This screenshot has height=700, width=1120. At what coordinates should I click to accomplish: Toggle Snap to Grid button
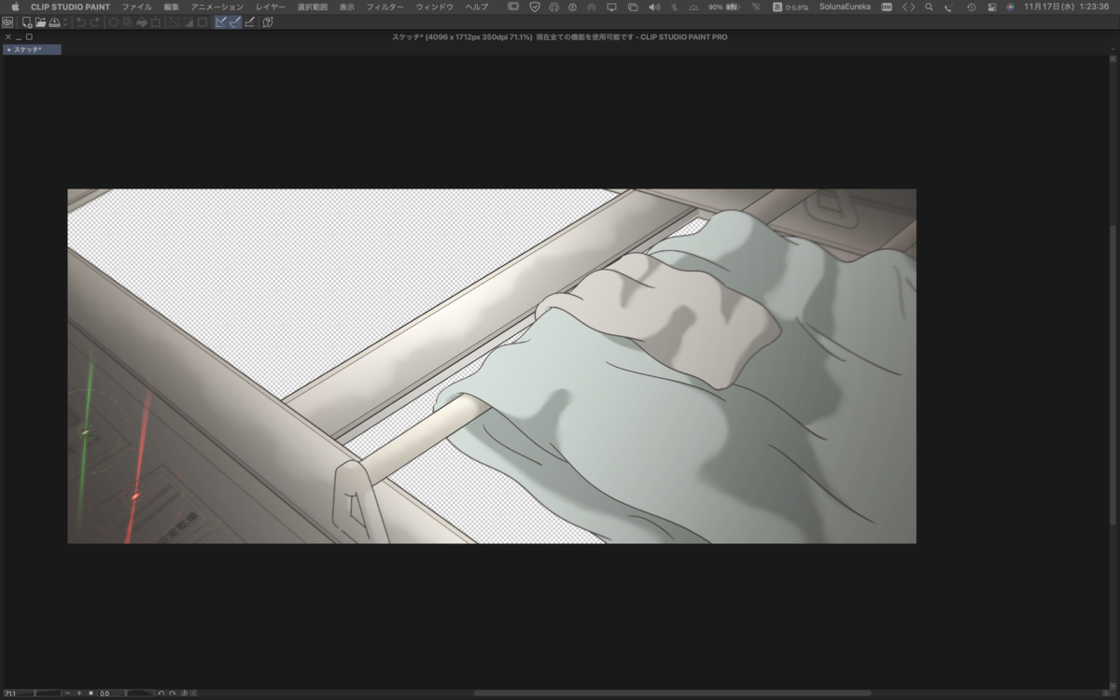(250, 21)
